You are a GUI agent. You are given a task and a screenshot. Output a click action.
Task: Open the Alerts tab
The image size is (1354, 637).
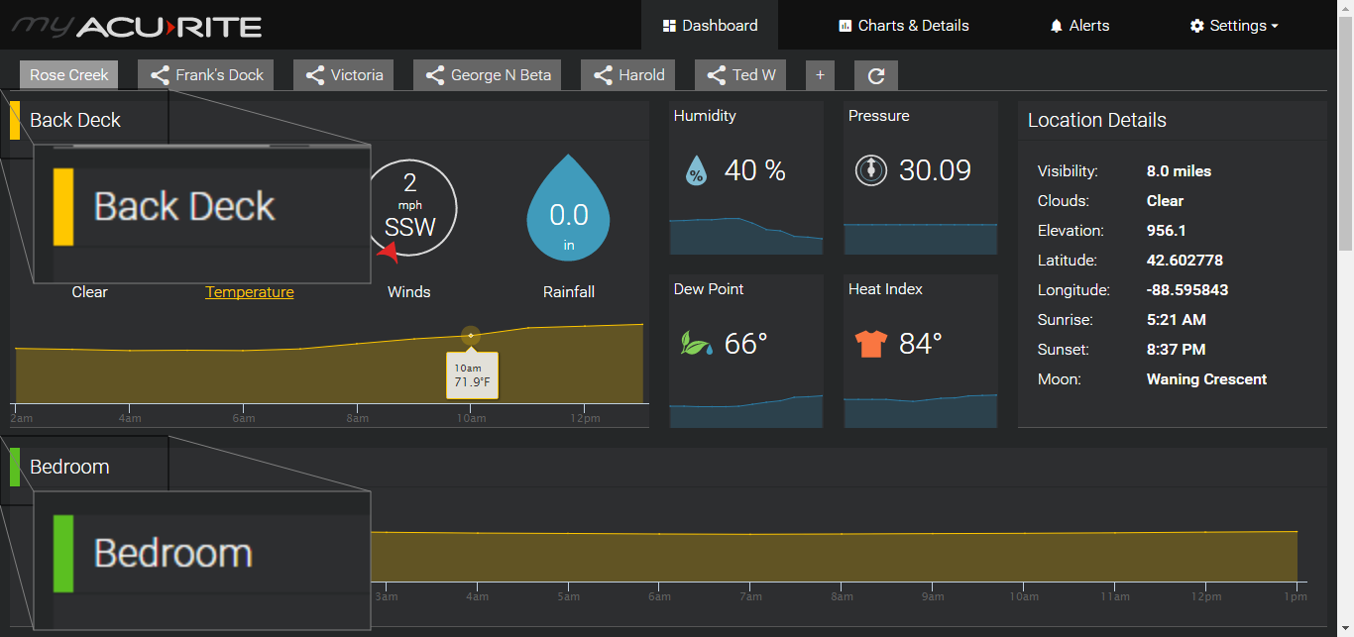tap(1079, 26)
